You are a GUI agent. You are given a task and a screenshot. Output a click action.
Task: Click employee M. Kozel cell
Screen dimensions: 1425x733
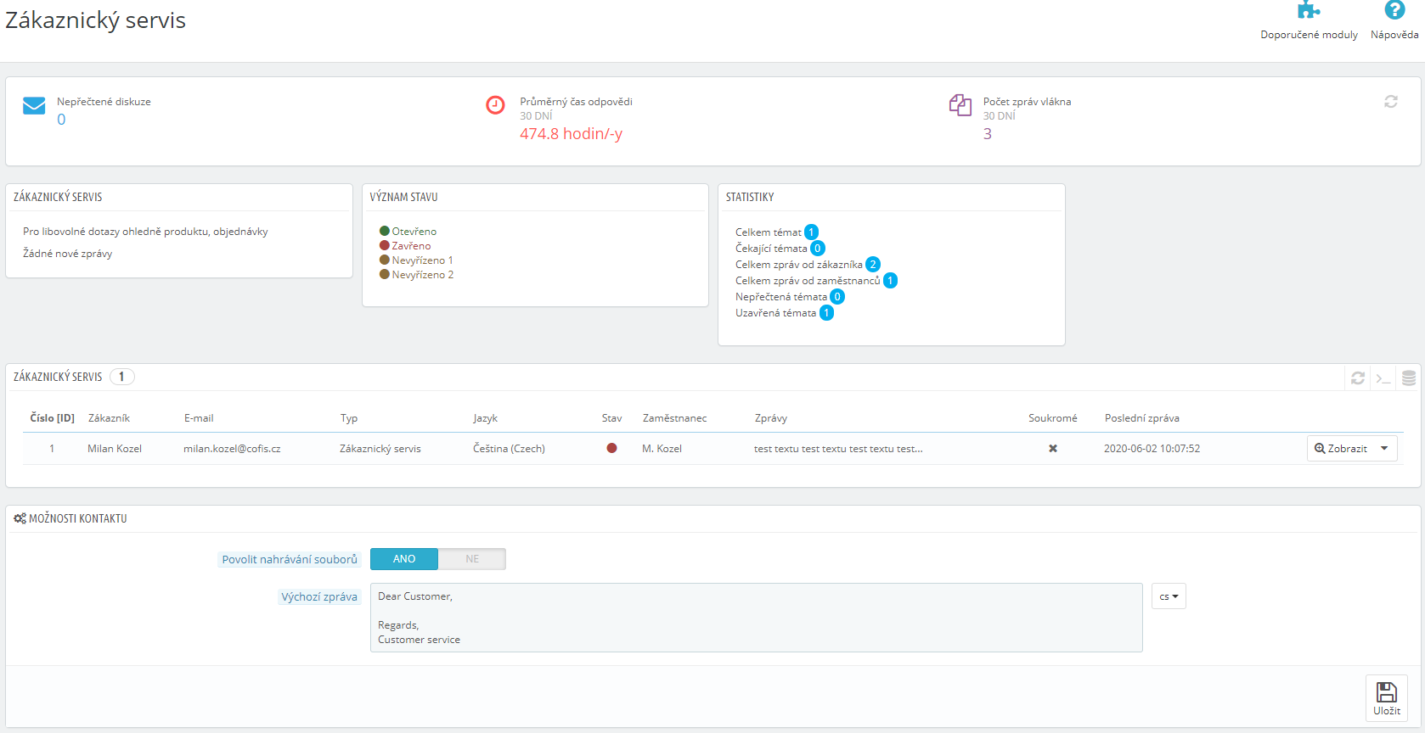pos(662,449)
